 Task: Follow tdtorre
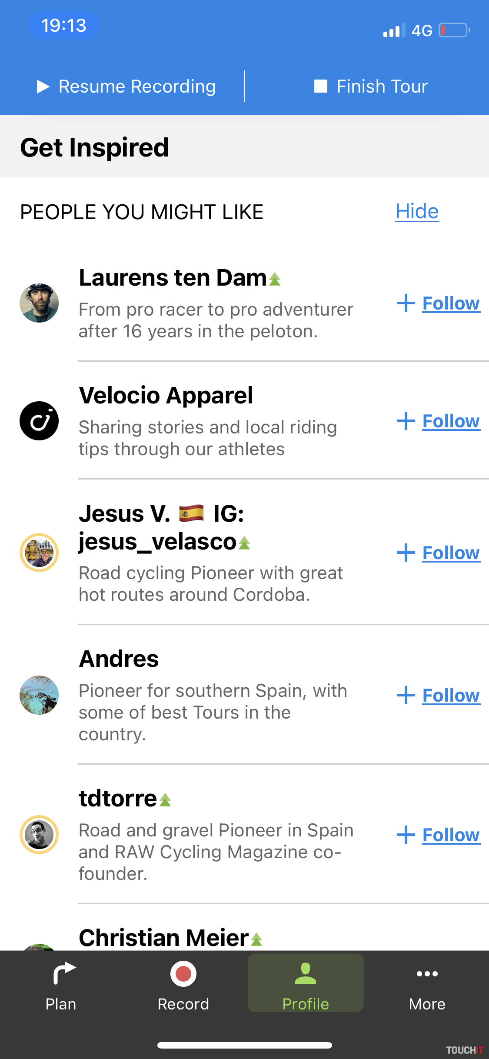[x=450, y=835]
